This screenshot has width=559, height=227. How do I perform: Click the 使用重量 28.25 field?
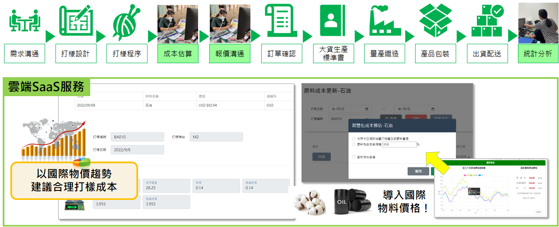click(x=166, y=185)
